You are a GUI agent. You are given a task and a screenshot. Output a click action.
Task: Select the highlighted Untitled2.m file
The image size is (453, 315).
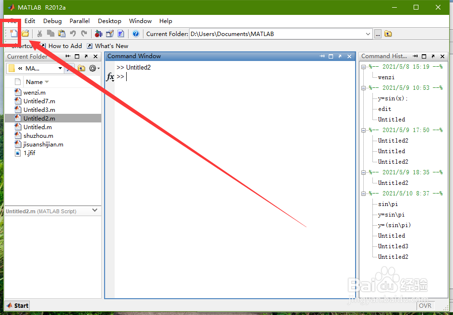point(53,118)
